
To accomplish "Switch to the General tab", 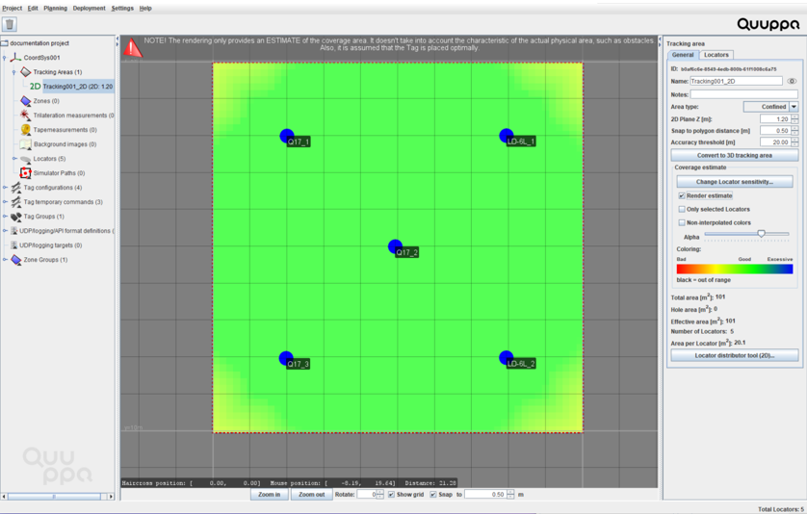I will (x=683, y=55).
